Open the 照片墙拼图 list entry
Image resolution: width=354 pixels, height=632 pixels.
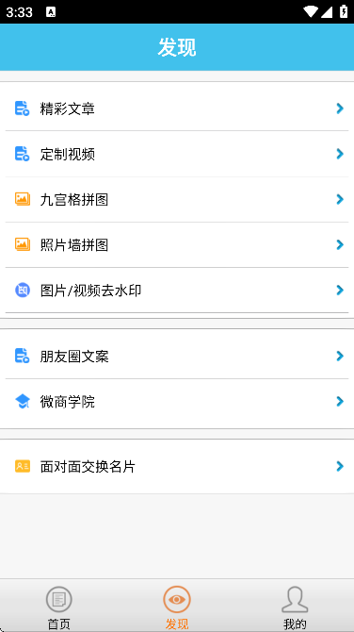pos(177,244)
